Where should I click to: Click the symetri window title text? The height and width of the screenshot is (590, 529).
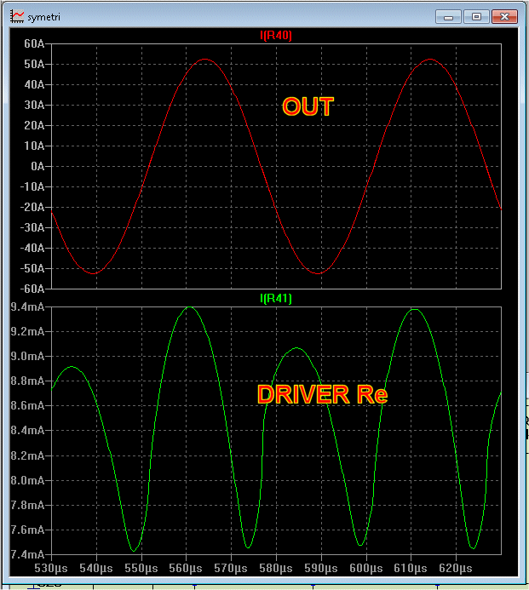click(43, 17)
